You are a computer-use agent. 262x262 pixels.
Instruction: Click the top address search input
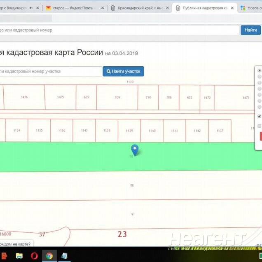tap(119, 30)
